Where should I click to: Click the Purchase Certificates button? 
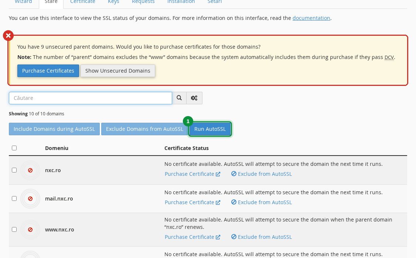(x=48, y=71)
